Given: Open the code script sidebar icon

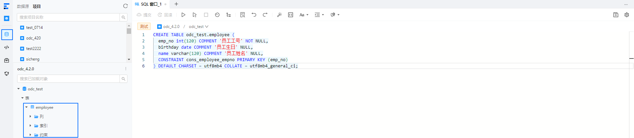Looking at the screenshot, I should click(x=7, y=47).
